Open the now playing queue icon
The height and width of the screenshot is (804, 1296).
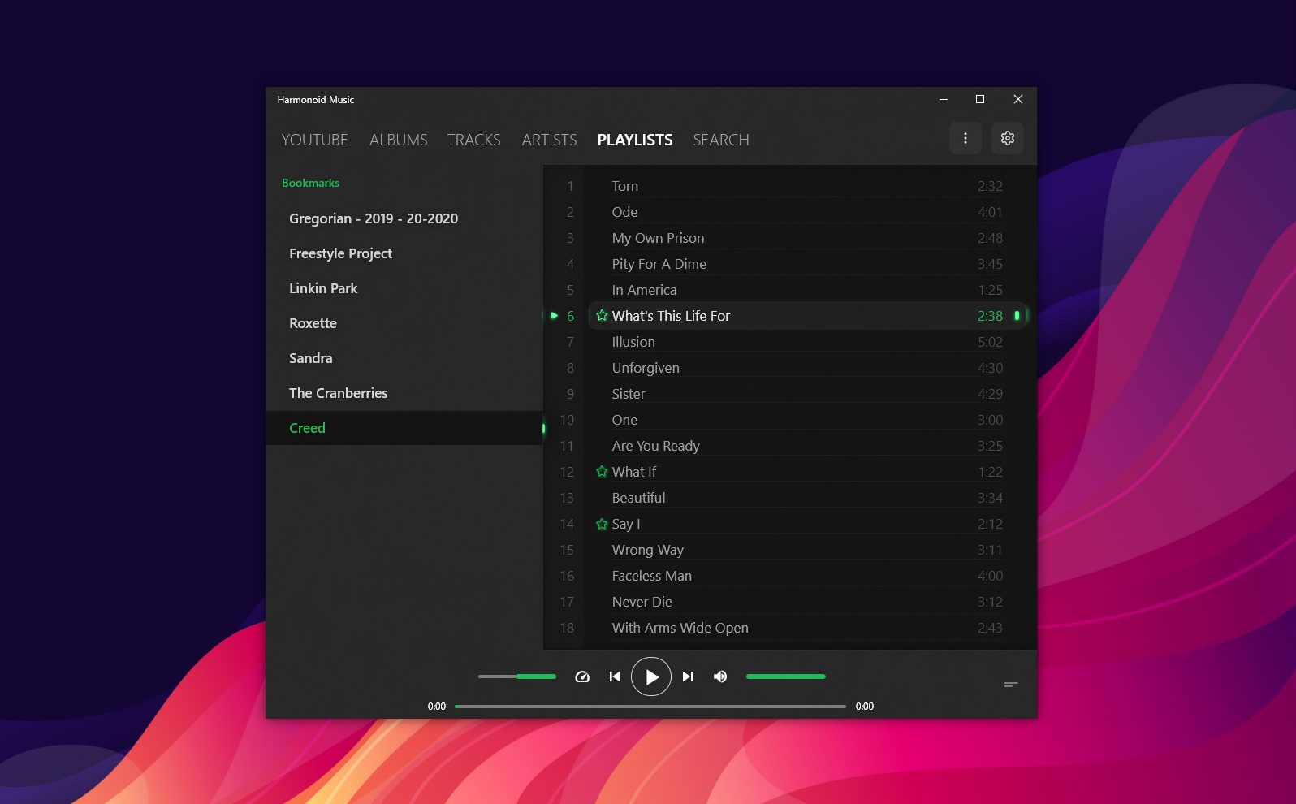tap(1011, 685)
